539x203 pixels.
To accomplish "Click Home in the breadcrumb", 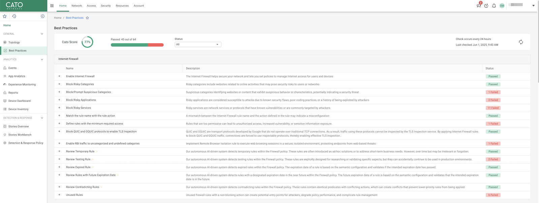I will (58, 18).
